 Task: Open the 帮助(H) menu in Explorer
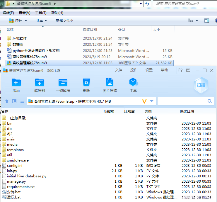coord(57,13)
